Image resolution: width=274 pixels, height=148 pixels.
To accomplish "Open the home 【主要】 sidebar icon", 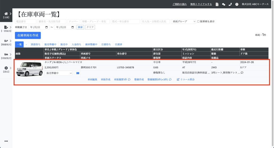I will 6,14.
